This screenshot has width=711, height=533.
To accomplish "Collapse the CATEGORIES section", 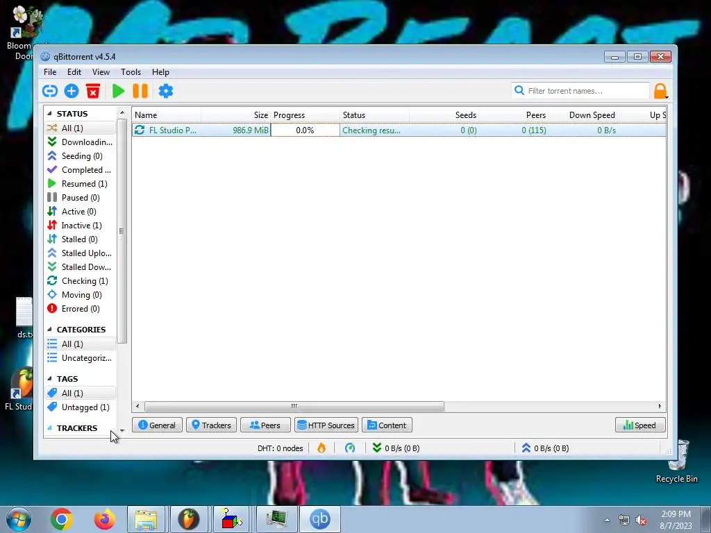I will tap(49, 330).
